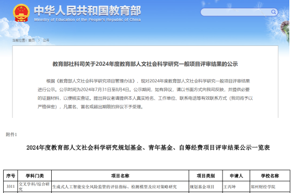This screenshot has height=193, width=293.
Task: Click the paragraph line starting 进行公示
Action: (x=144, y=90)
